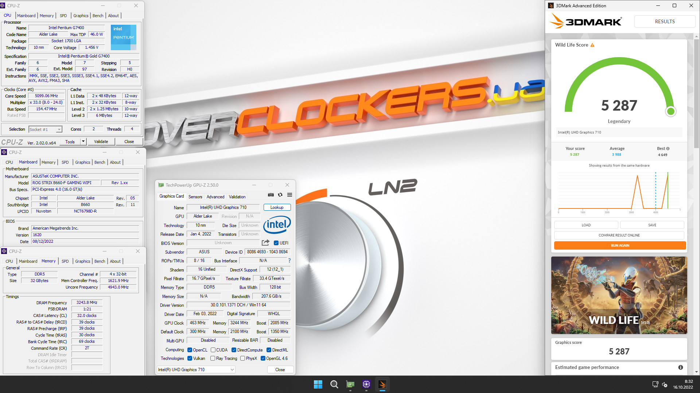Screen dimensions: 700x393
Task: Click the SAVE button in 3DMark
Action: click(x=652, y=225)
